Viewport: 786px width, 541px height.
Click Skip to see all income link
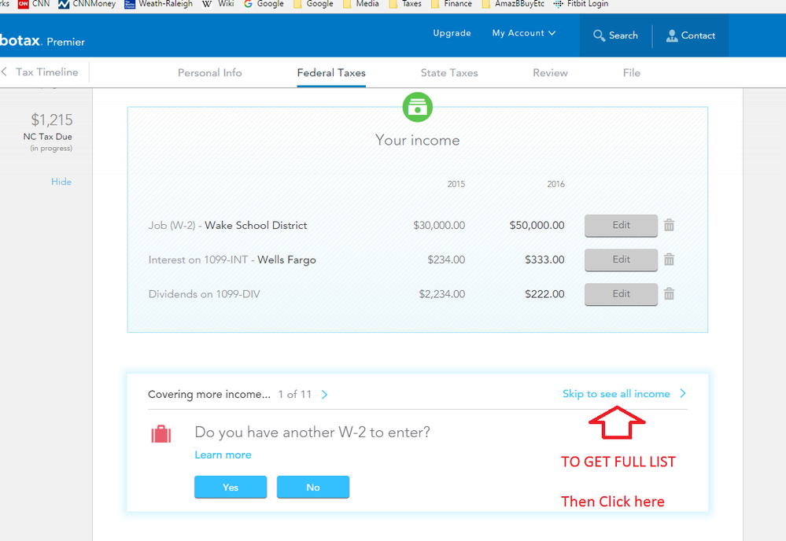(x=616, y=394)
